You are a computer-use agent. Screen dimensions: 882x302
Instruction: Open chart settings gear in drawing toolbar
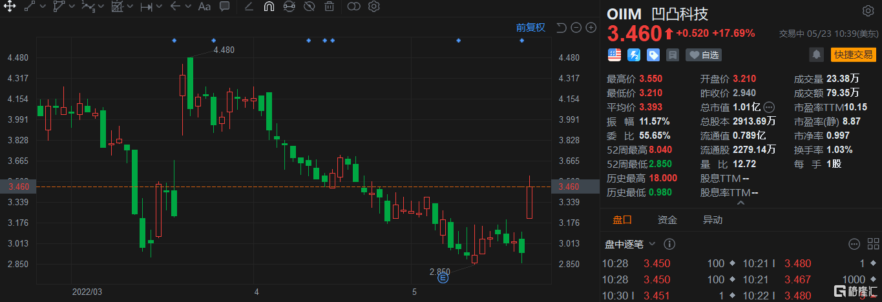tap(373, 7)
